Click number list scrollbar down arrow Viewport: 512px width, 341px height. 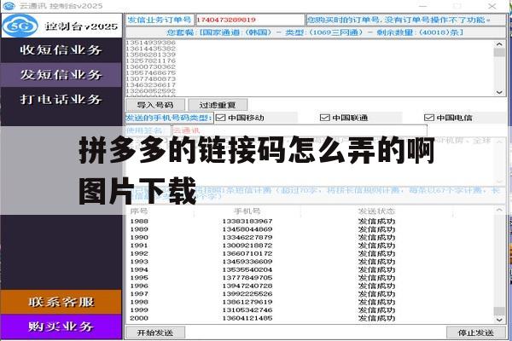499,92
